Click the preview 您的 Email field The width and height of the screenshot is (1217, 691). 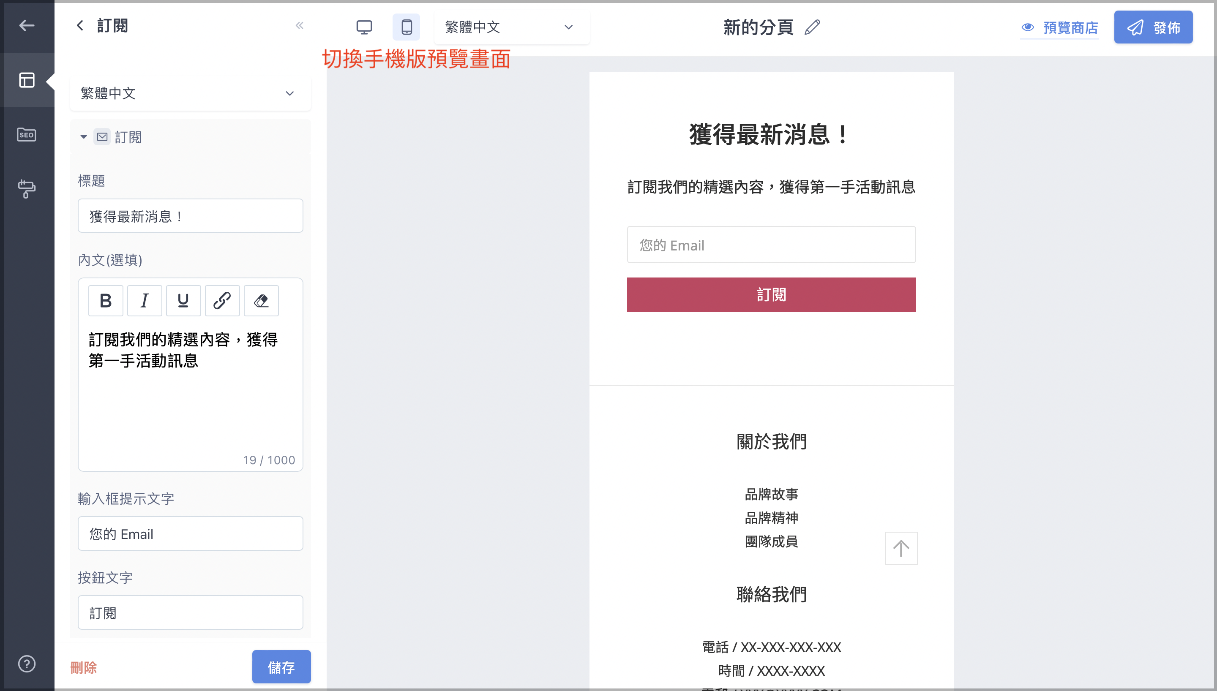point(771,245)
